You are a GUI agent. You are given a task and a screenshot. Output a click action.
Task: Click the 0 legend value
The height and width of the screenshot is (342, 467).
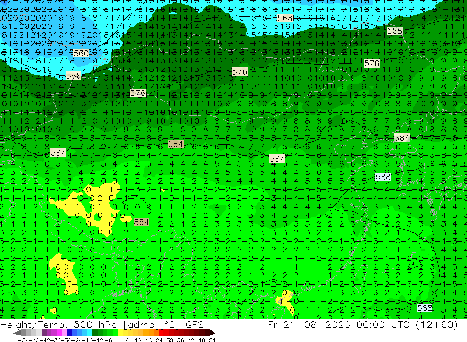tap(119, 340)
